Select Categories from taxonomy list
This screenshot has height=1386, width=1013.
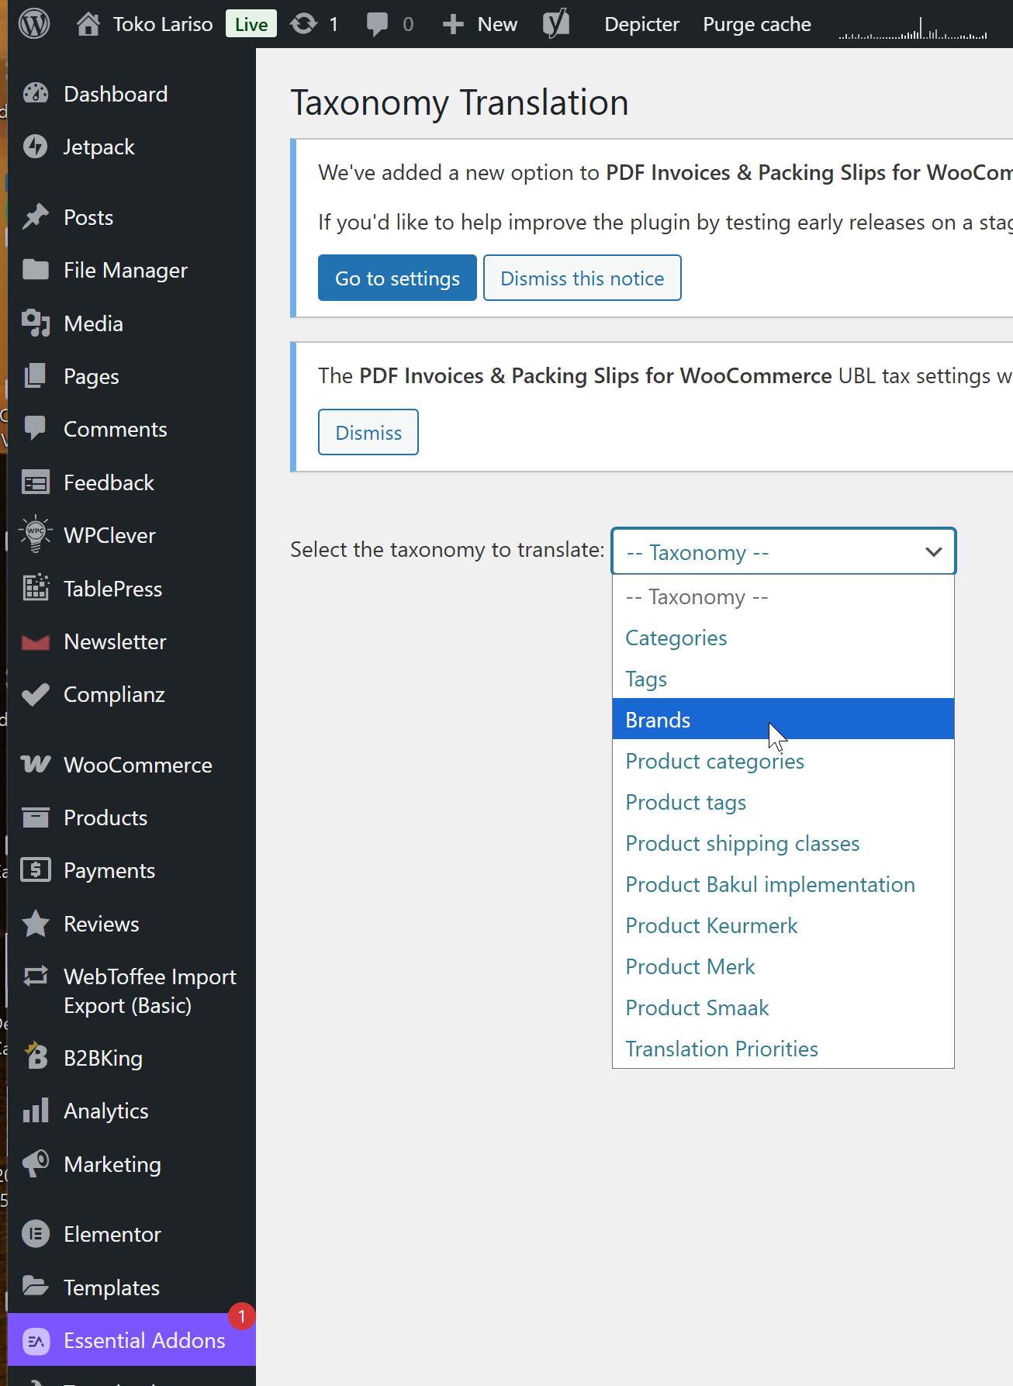[x=783, y=638]
